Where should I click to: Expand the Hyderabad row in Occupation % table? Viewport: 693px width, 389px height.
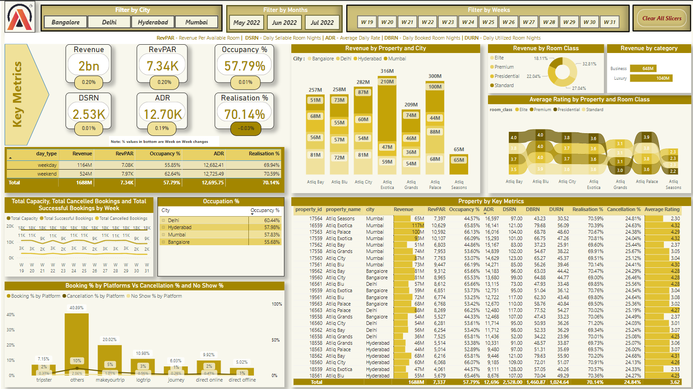pyautogui.click(x=163, y=228)
